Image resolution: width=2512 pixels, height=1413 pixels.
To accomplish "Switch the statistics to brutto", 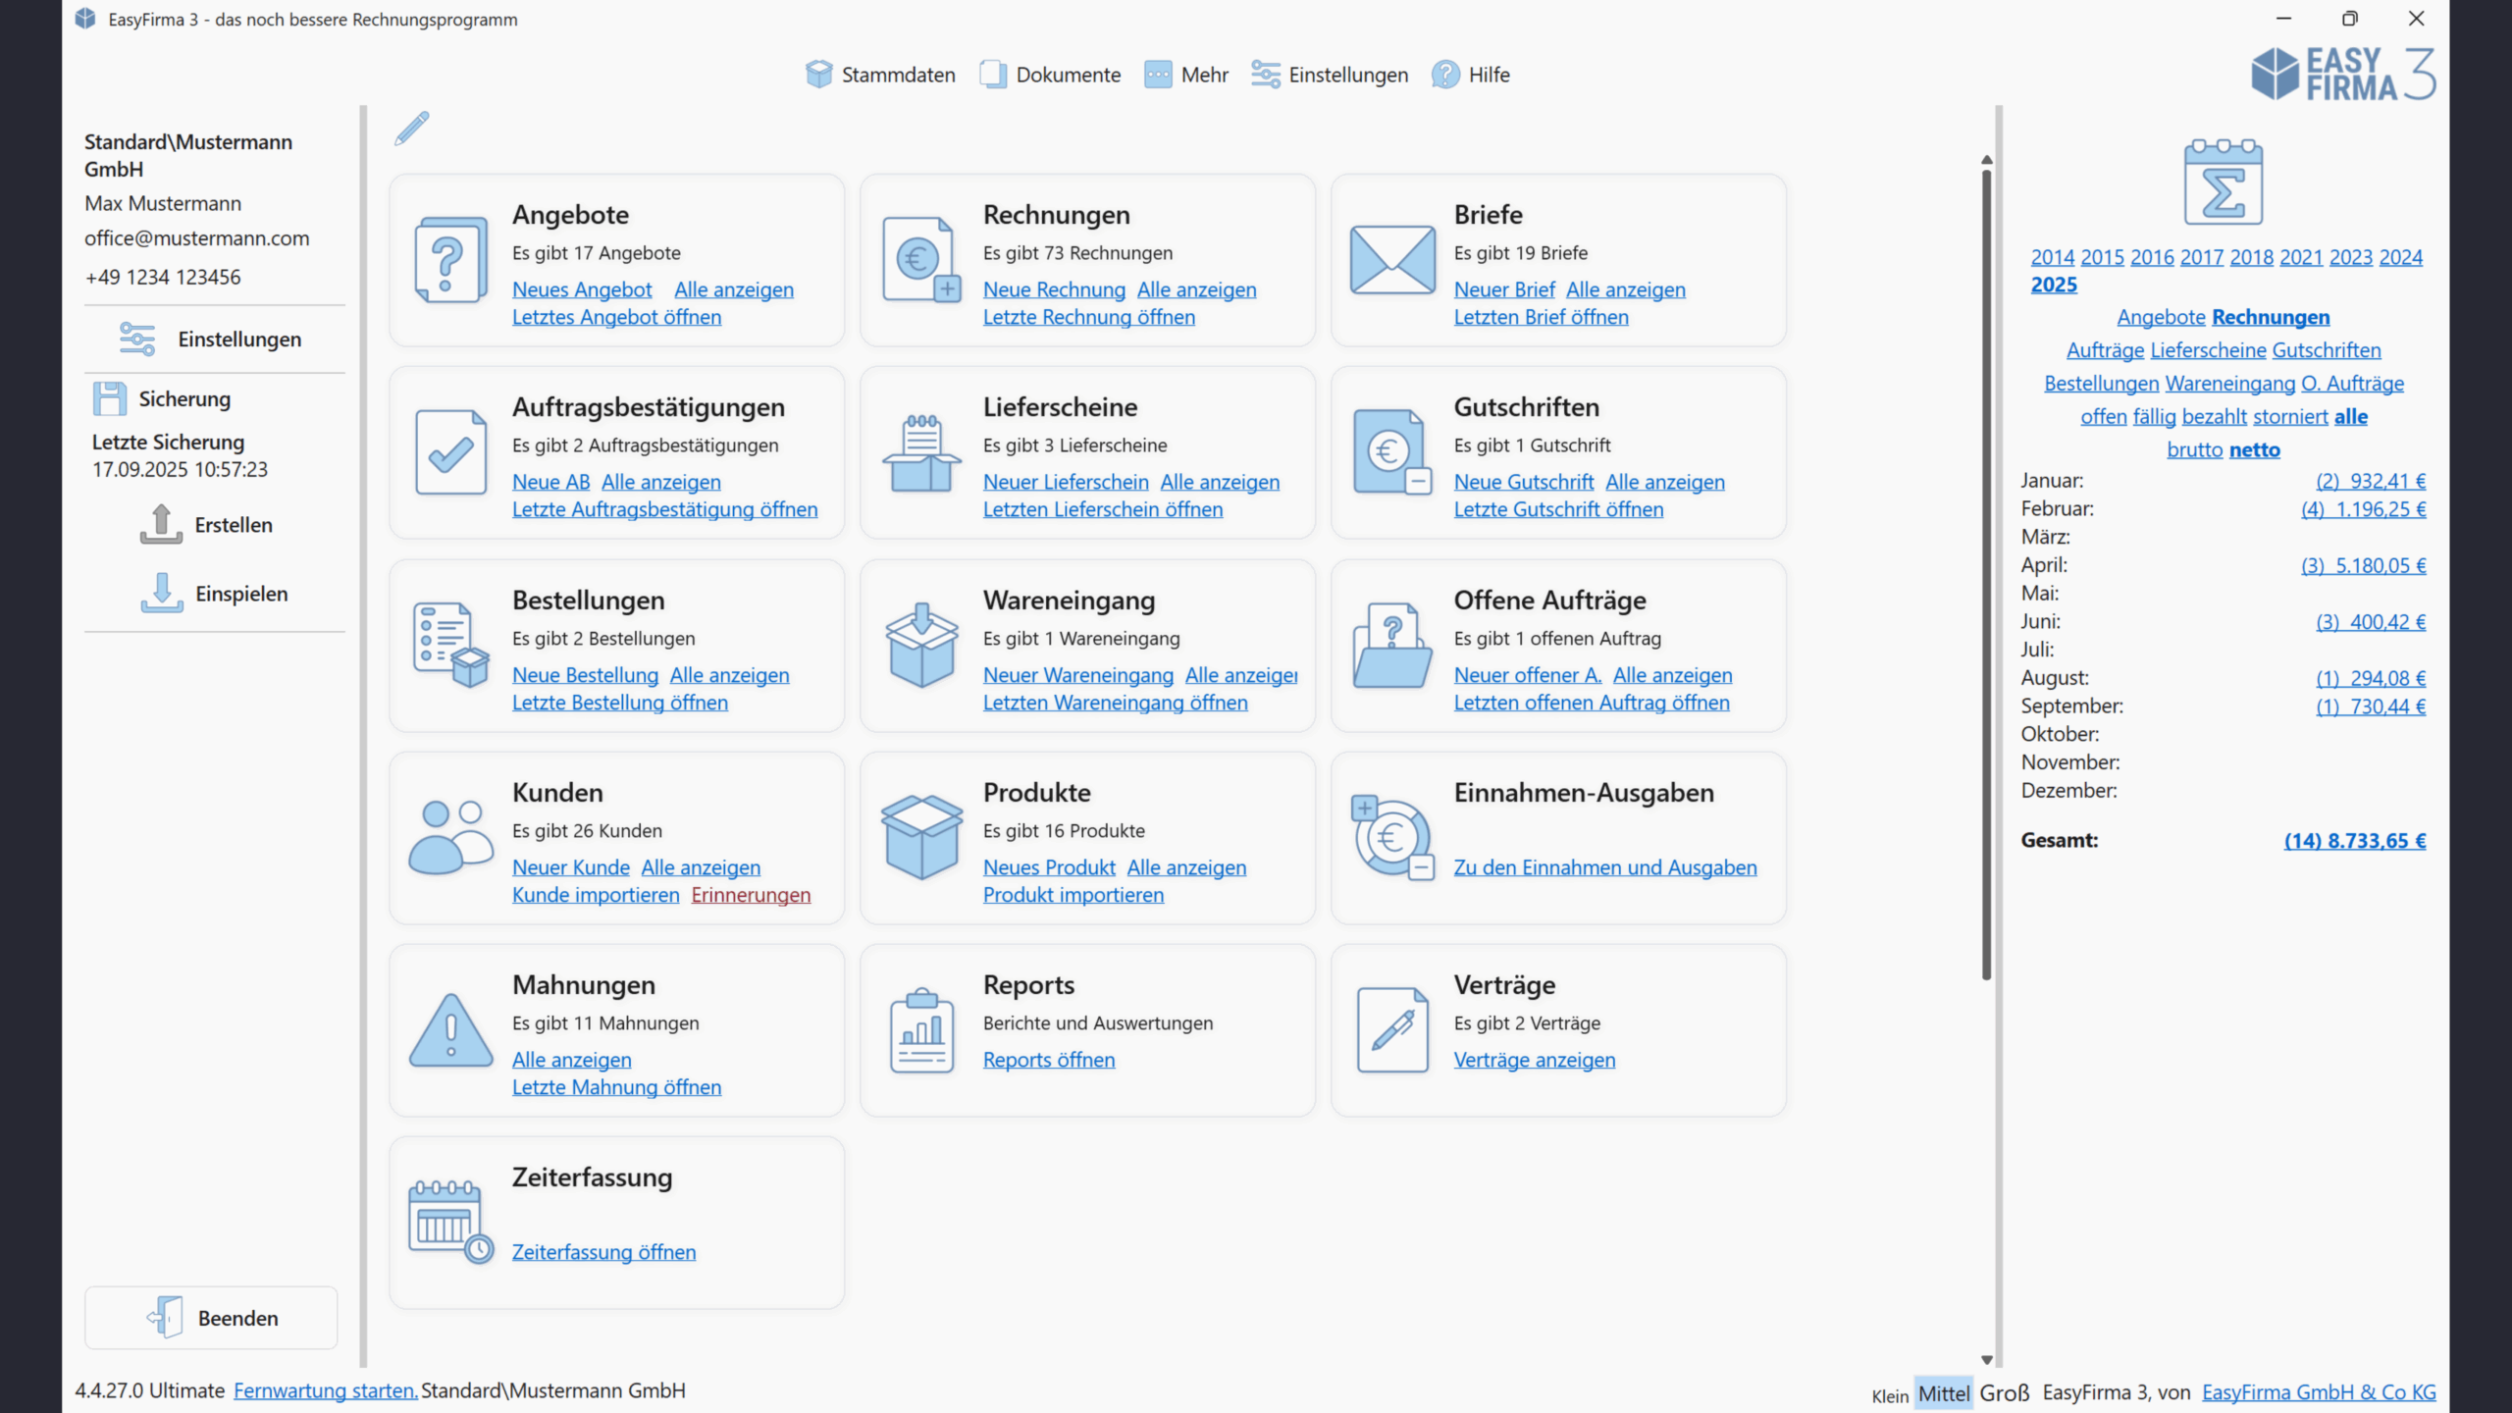I will 2194,449.
